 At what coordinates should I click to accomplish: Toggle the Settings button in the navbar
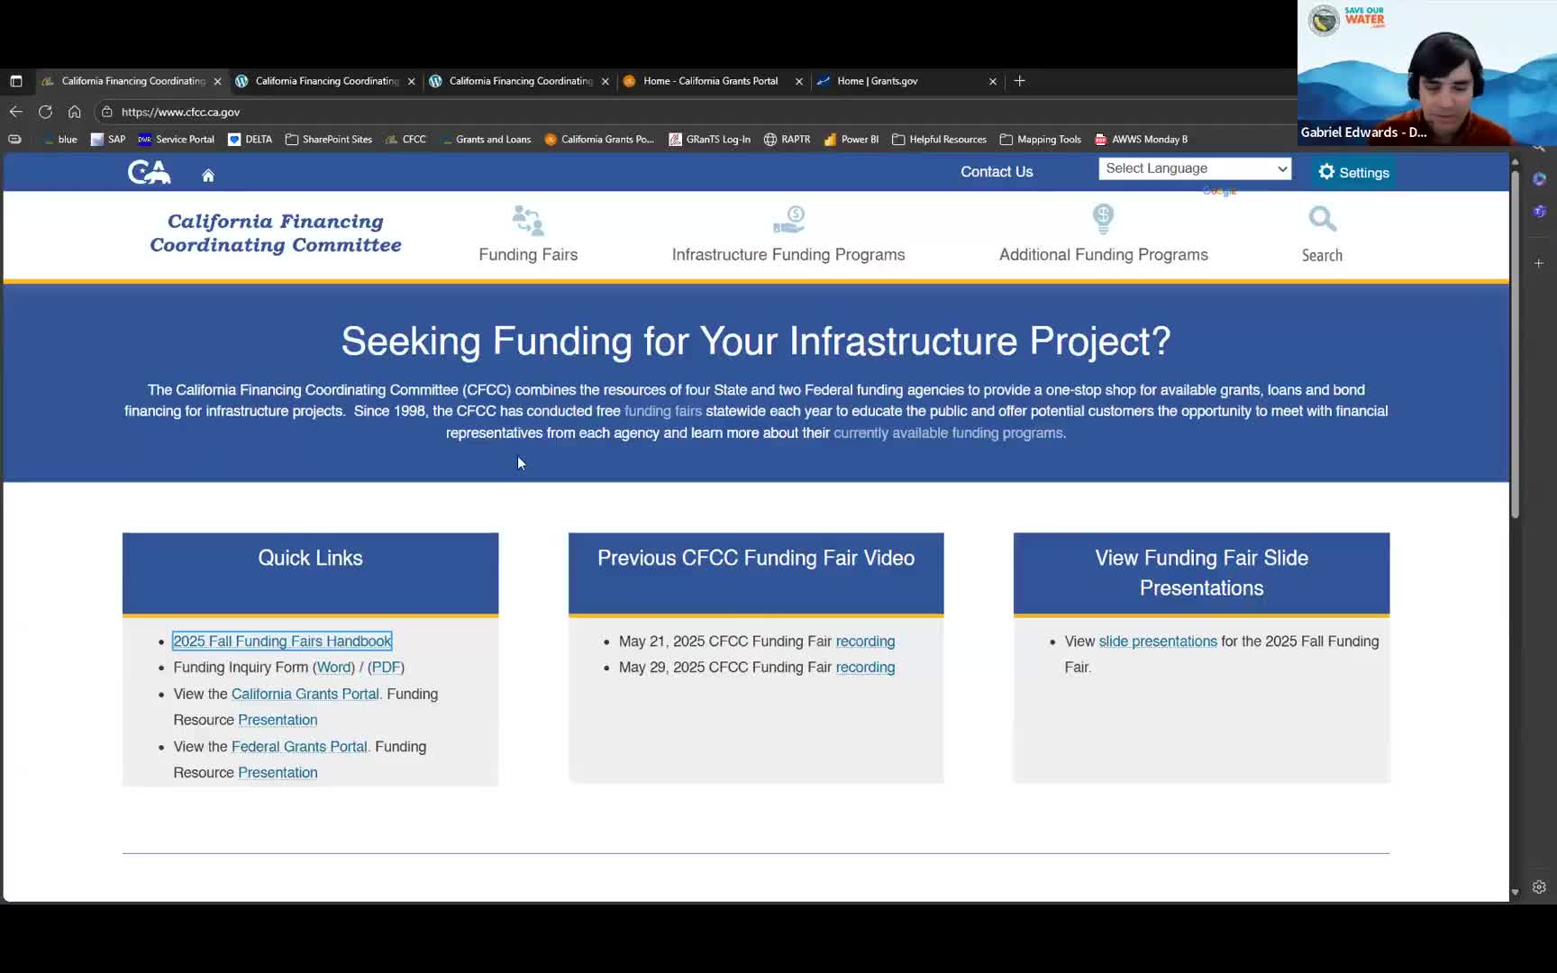click(1352, 172)
